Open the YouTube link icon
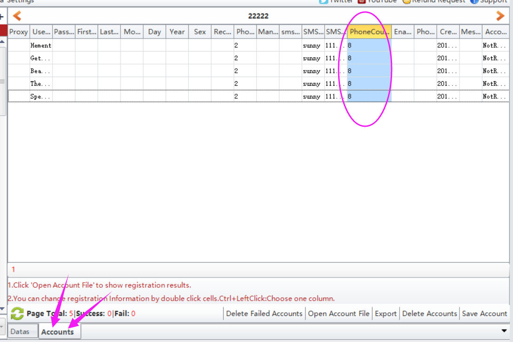The image size is (513, 342). [361, 1]
